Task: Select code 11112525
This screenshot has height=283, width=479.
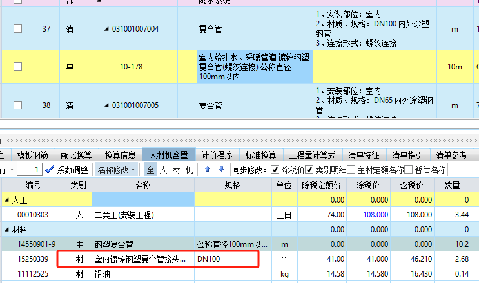Action: (33, 274)
